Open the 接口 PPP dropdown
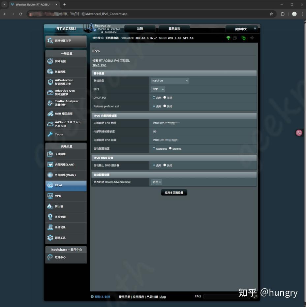This screenshot has height=307, width=306. tap(158, 89)
